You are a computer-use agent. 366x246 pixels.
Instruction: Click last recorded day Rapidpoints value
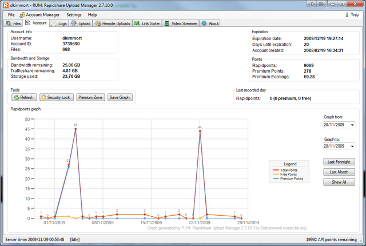[x=291, y=98]
